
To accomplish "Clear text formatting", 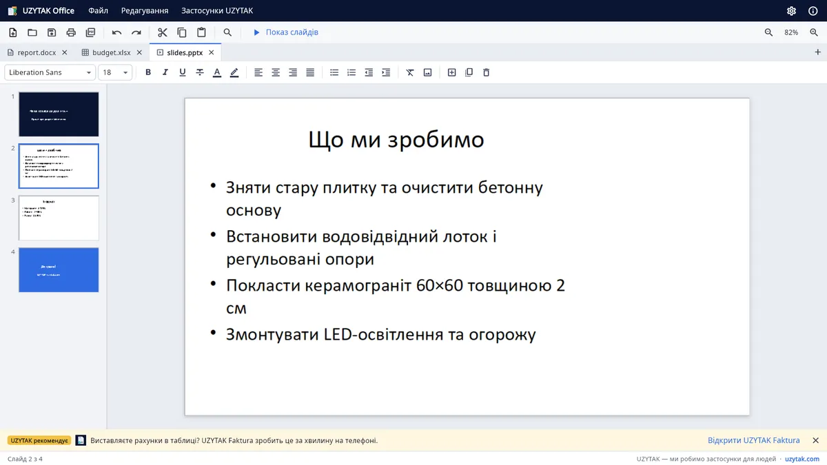I will 410,72.
